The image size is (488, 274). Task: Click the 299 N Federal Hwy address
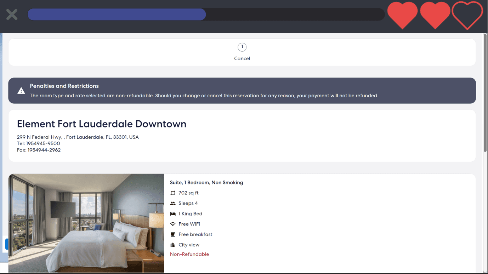pos(78,137)
